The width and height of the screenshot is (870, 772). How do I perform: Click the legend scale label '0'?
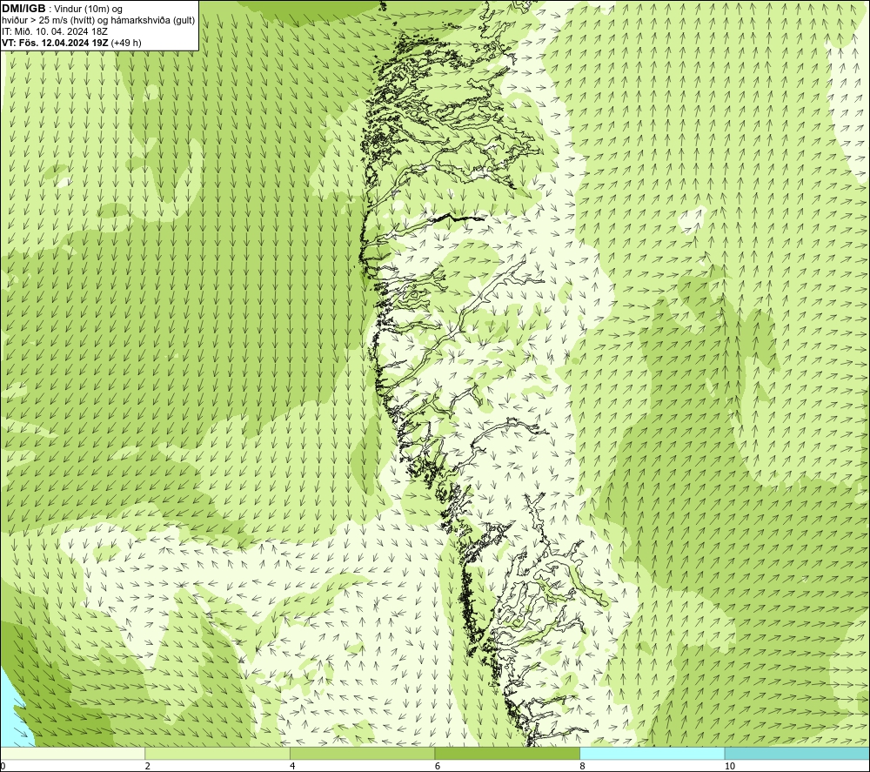tap(3, 766)
